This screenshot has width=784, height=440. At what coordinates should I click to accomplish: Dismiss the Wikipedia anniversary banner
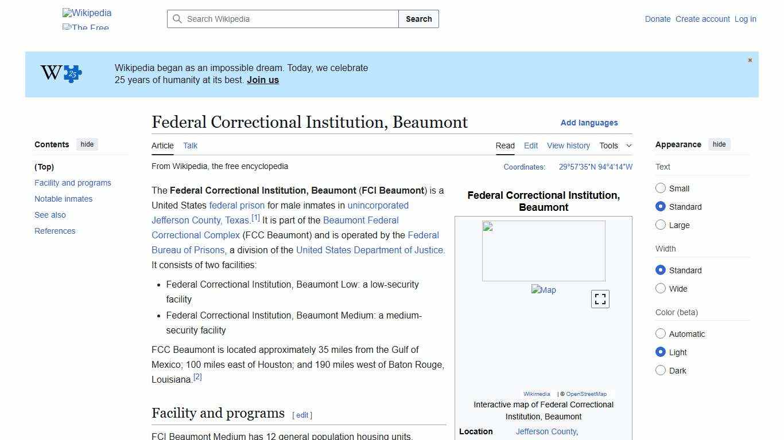pyautogui.click(x=750, y=60)
